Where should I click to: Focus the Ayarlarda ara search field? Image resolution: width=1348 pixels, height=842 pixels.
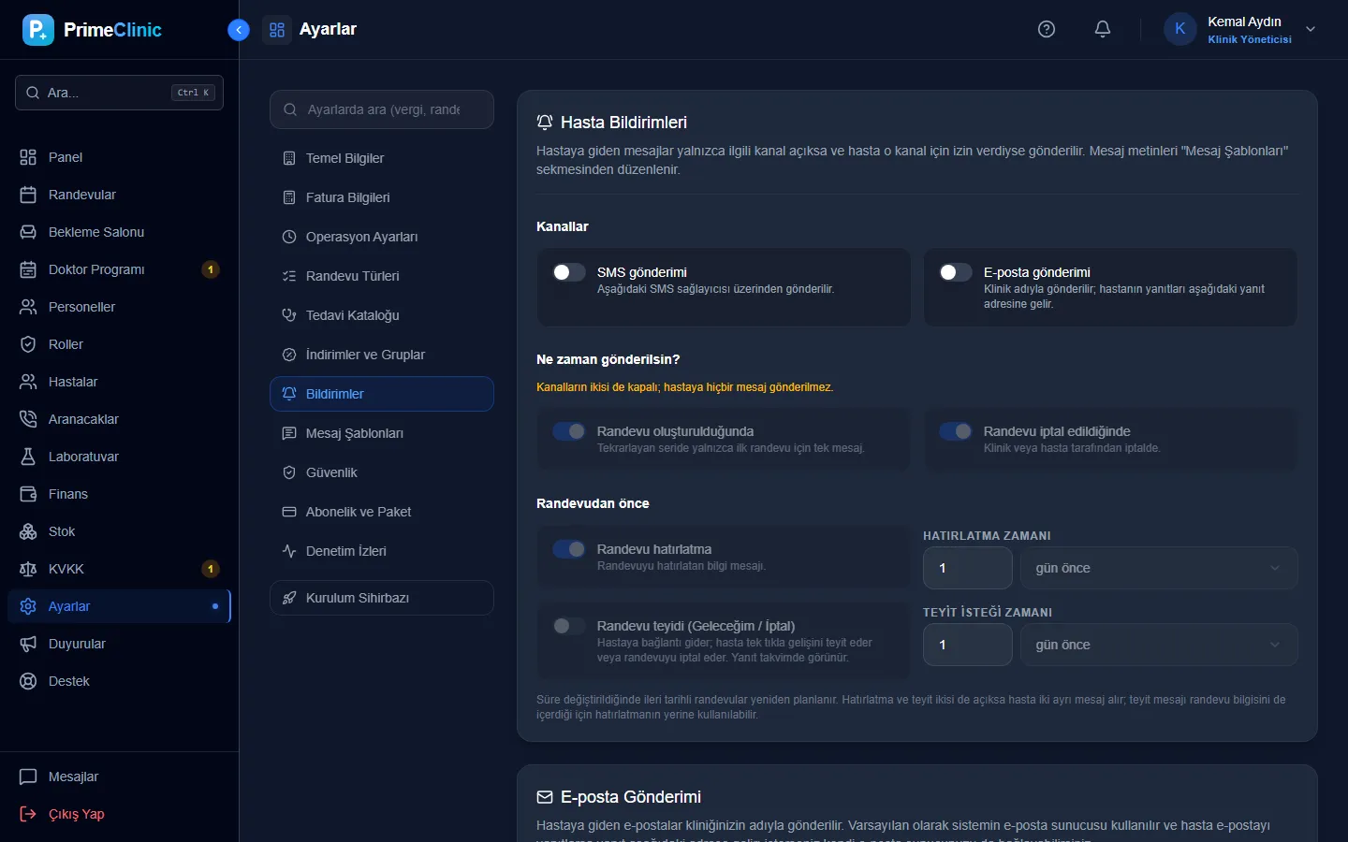(382, 109)
